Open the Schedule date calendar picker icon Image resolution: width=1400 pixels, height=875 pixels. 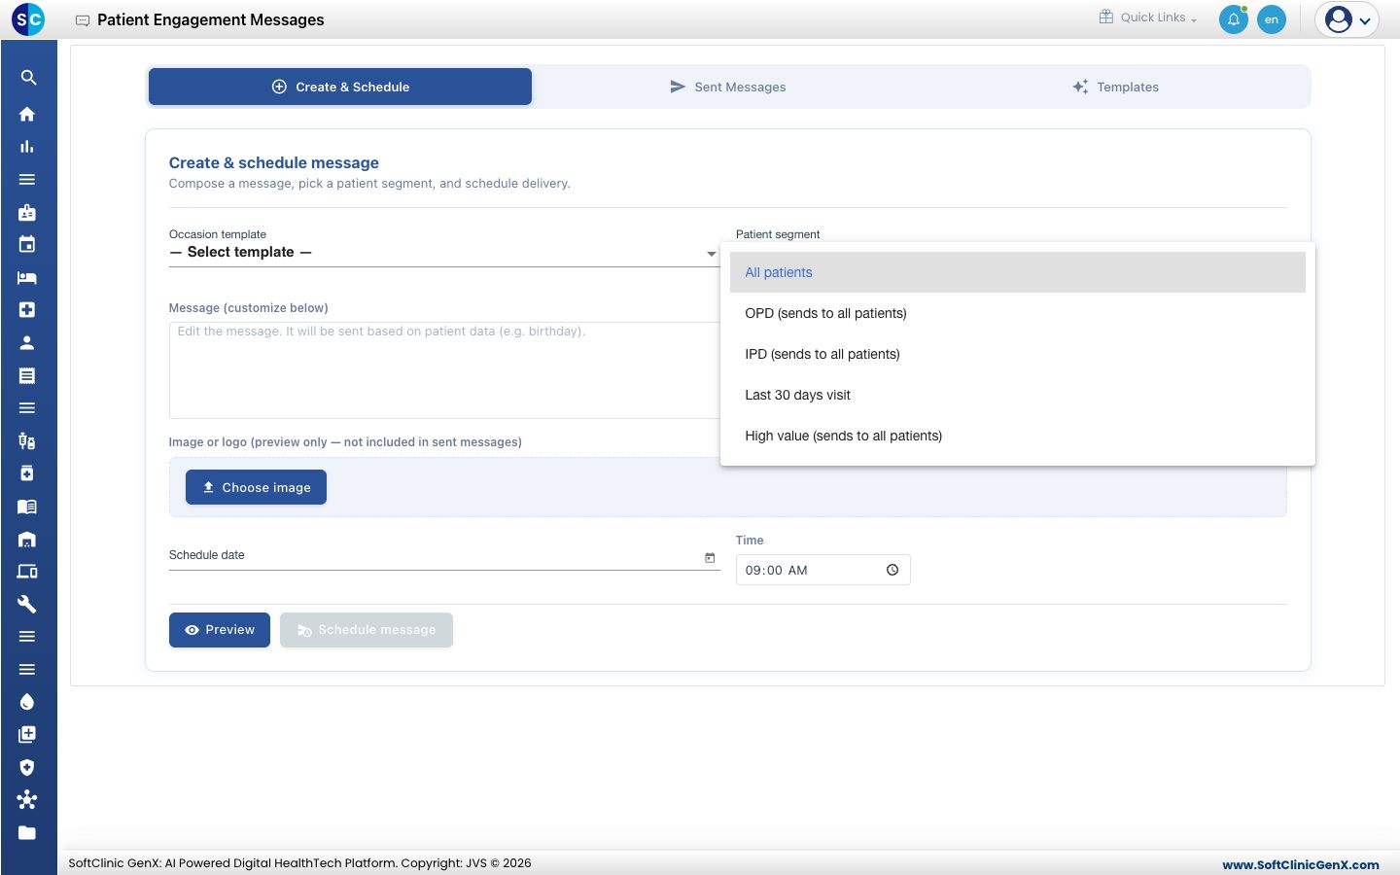[710, 557]
